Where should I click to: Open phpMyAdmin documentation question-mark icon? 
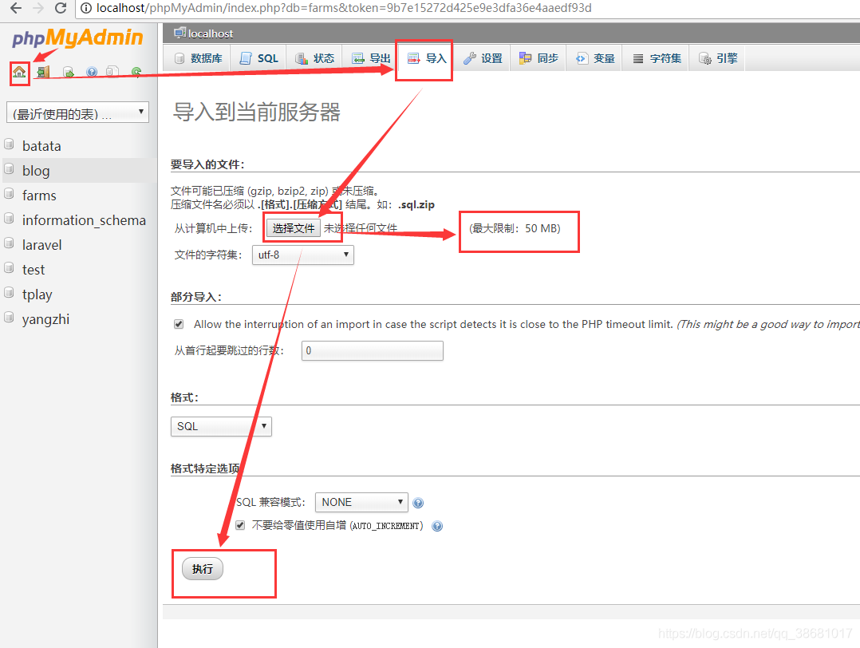click(x=92, y=72)
